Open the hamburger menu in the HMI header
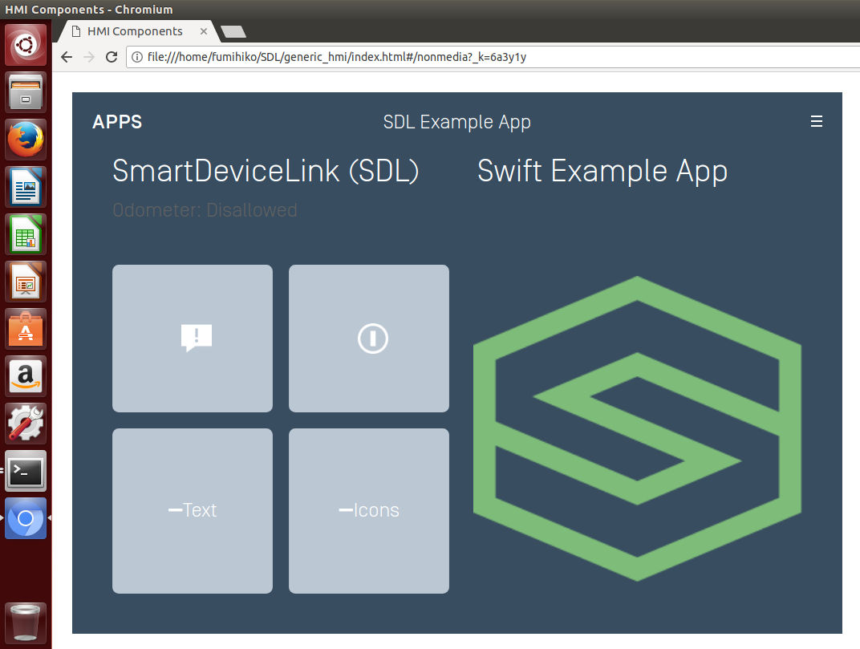The height and width of the screenshot is (649, 860). (x=816, y=121)
